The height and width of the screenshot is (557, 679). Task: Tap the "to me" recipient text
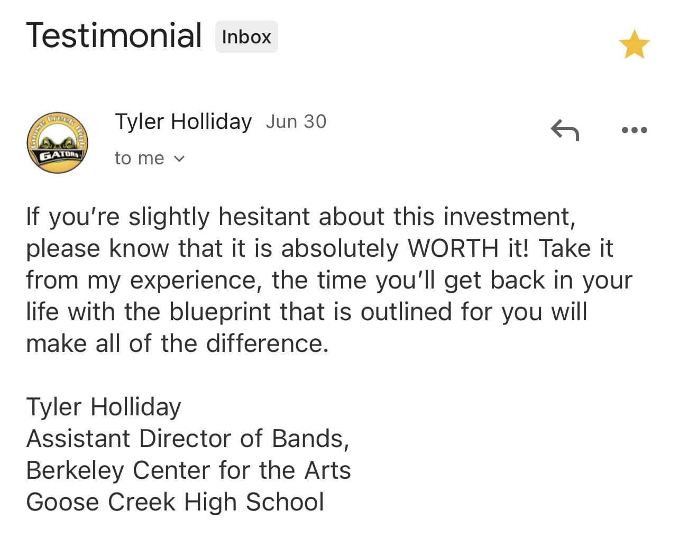[x=139, y=158]
